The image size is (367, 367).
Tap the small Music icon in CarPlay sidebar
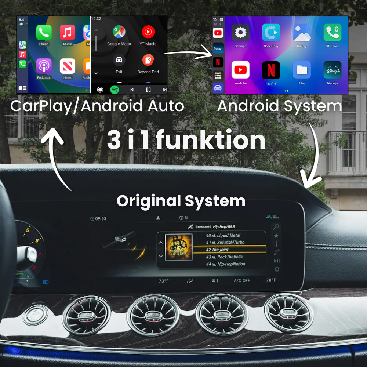(22, 55)
